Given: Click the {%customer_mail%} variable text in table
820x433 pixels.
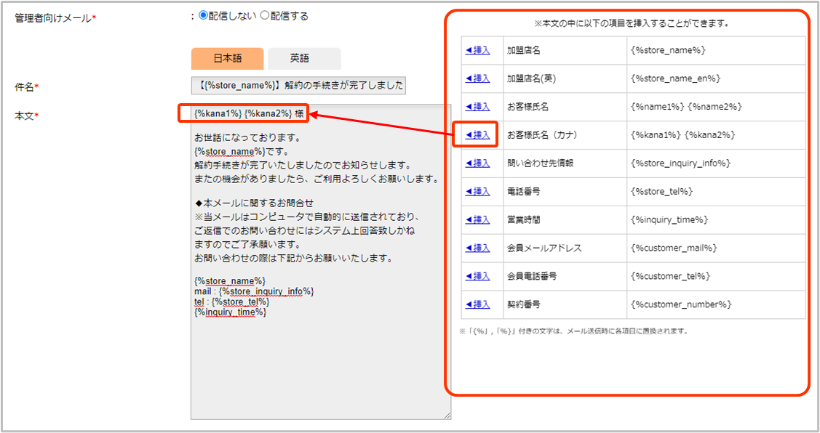Looking at the screenshot, I should coord(674,248).
